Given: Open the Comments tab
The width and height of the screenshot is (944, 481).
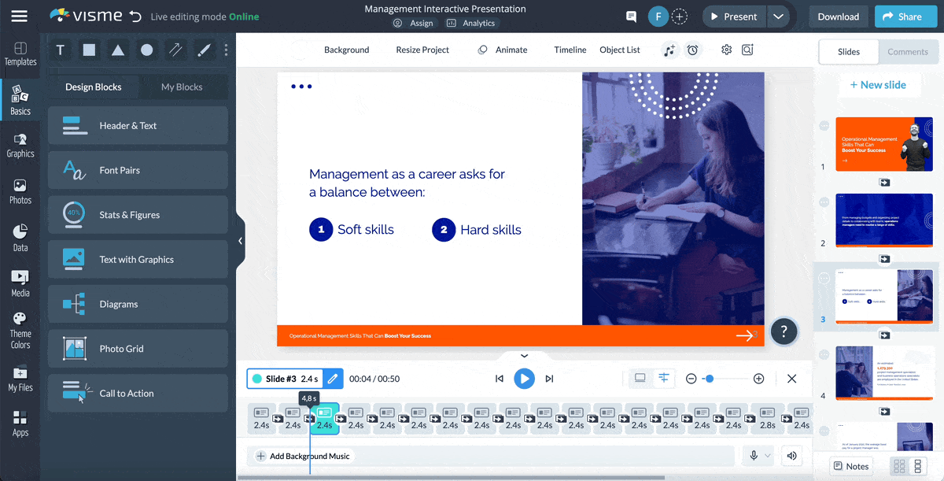Looking at the screenshot, I should click(908, 51).
